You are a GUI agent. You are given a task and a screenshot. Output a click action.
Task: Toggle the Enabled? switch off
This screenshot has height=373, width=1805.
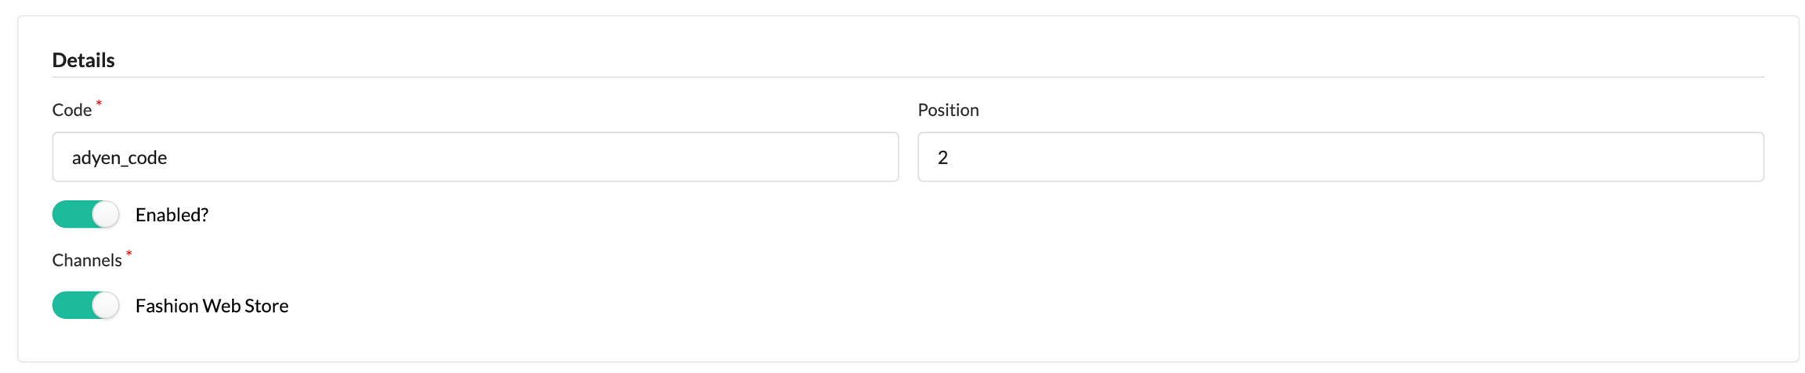tap(85, 214)
